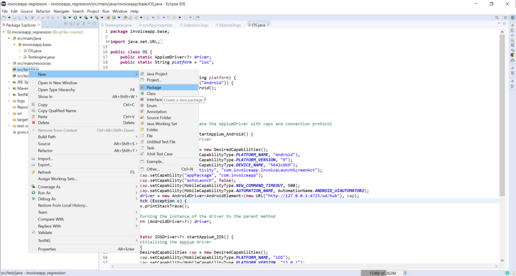Viewport: 516px width, 276px height.
Task: Click the New Java Class toolbar icon
Action: tap(114, 18)
